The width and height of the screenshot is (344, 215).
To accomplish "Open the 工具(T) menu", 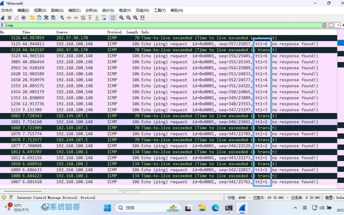I will click(x=160, y=10).
